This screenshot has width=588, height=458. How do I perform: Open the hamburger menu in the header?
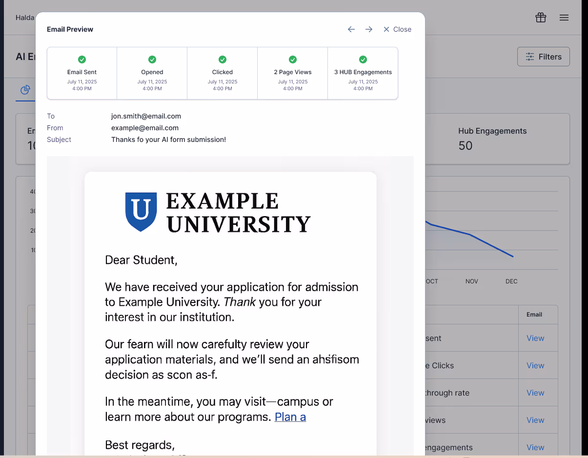coord(564,18)
